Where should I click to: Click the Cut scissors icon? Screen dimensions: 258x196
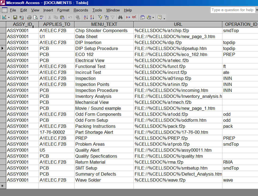(x=49, y=17)
